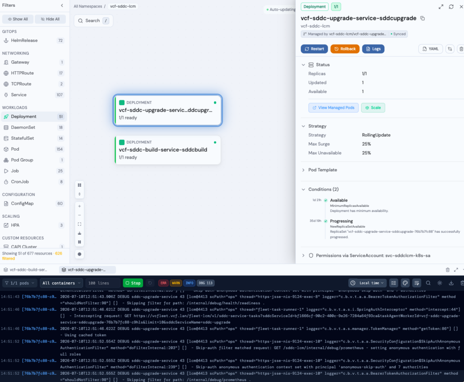Expand the Pod Template section

[303, 170]
